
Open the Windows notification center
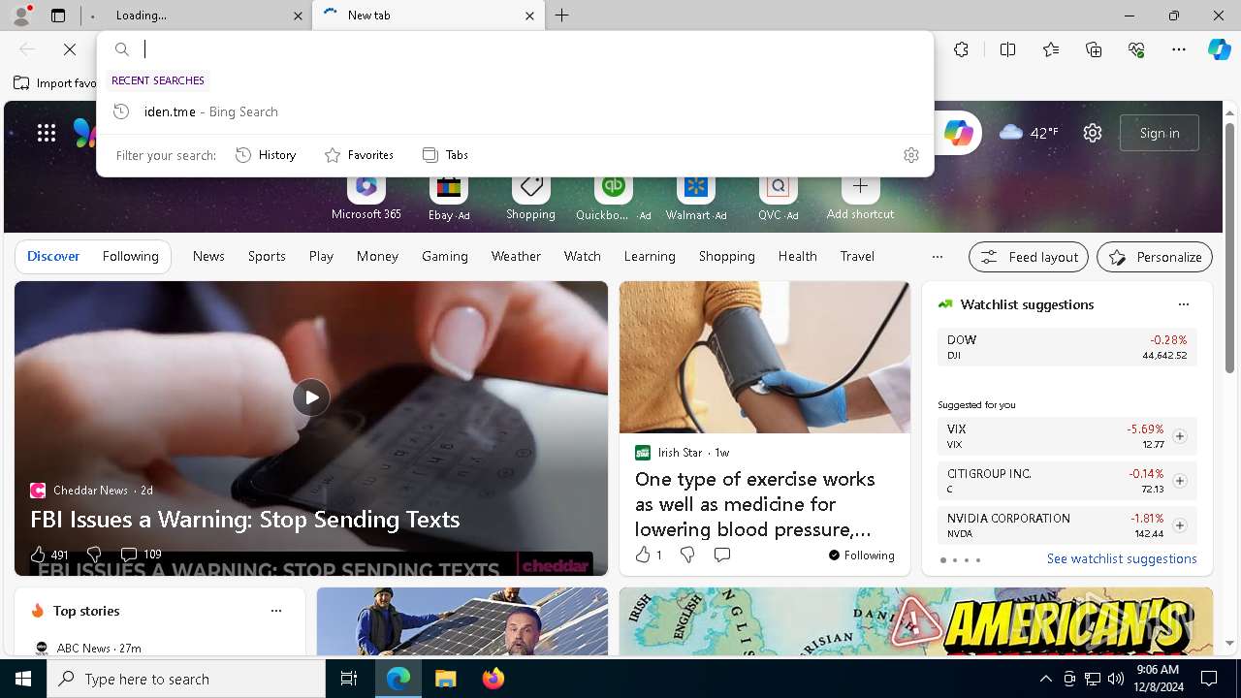1209,679
